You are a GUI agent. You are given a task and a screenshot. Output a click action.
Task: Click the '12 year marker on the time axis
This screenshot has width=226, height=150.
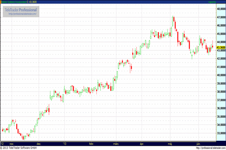tap(2, 143)
